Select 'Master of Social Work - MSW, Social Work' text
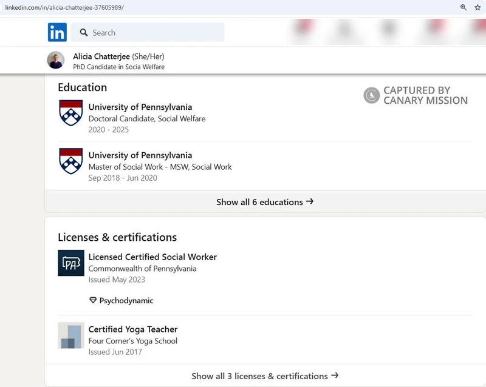The height and width of the screenshot is (387, 486). pyautogui.click(x=160, y=167)
